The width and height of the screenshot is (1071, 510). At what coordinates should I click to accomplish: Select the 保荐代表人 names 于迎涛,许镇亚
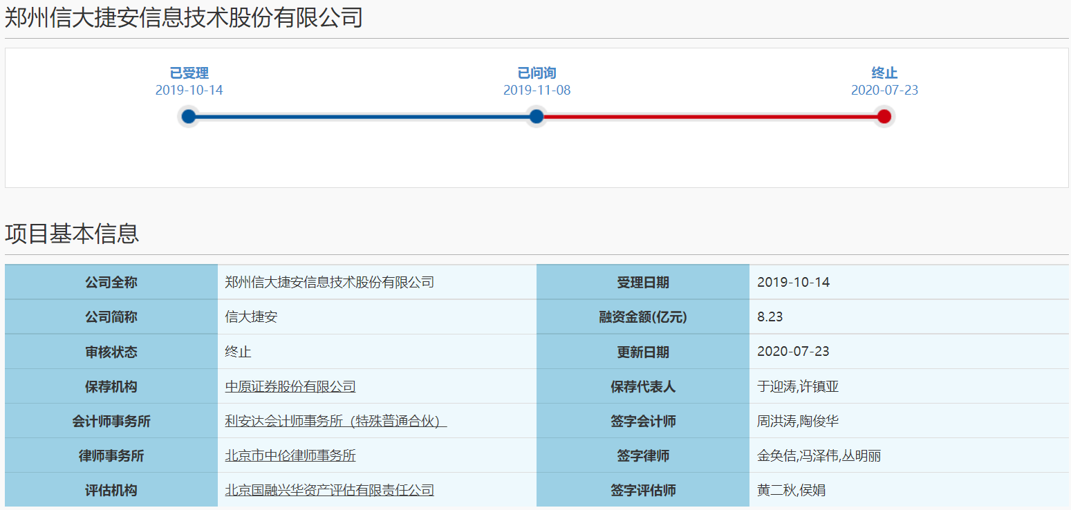[800, 386]
